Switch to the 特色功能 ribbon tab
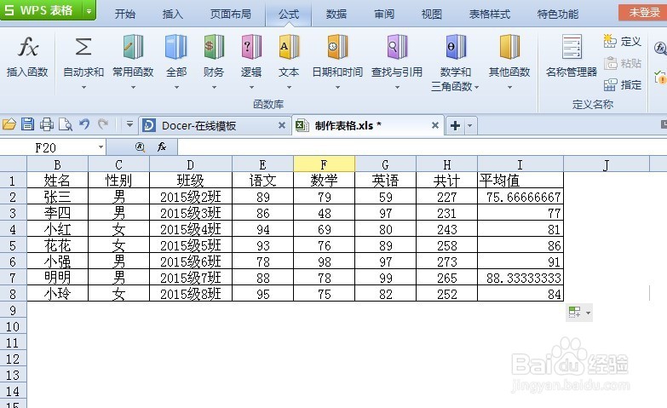The image size is (667, 408). 558,14
